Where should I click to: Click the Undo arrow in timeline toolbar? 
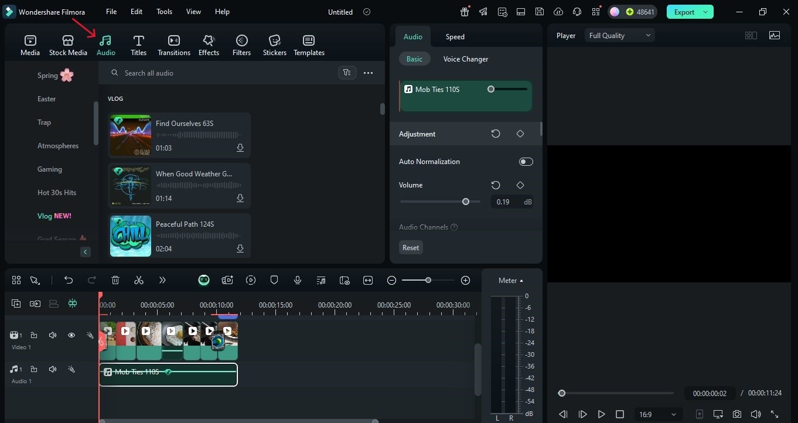click(69, 281)
